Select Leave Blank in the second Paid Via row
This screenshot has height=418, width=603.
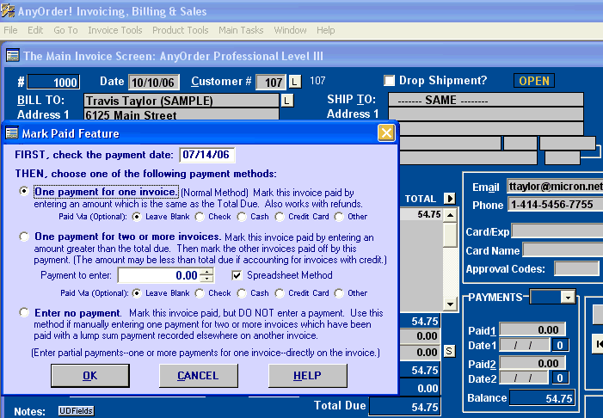[137, 293]
